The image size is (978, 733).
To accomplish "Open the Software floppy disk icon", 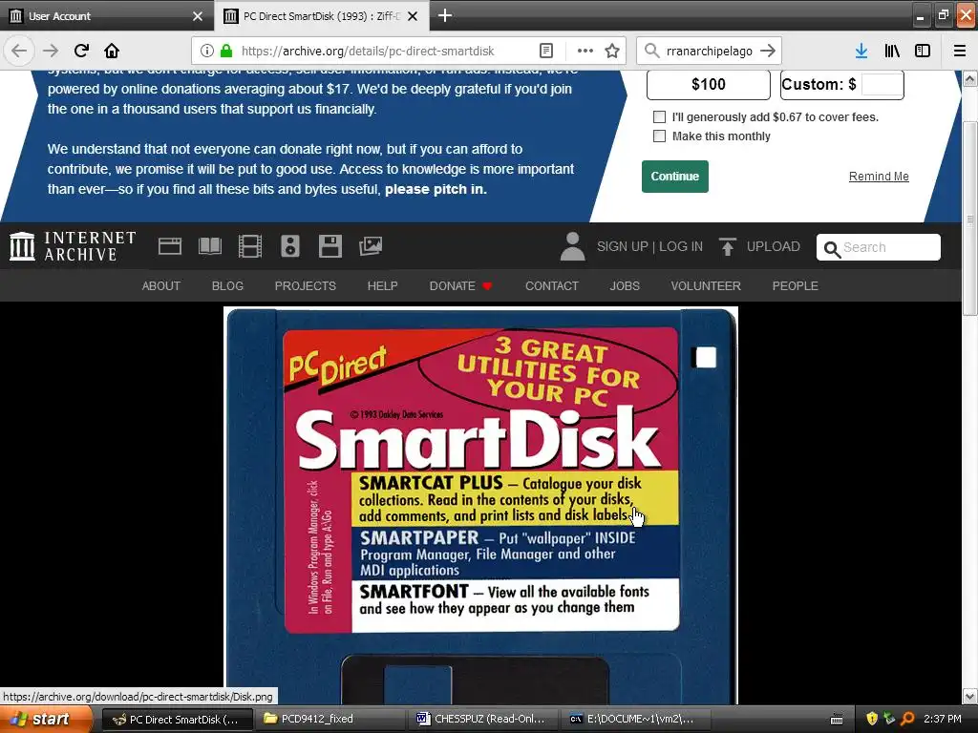I will pos(330,246).
